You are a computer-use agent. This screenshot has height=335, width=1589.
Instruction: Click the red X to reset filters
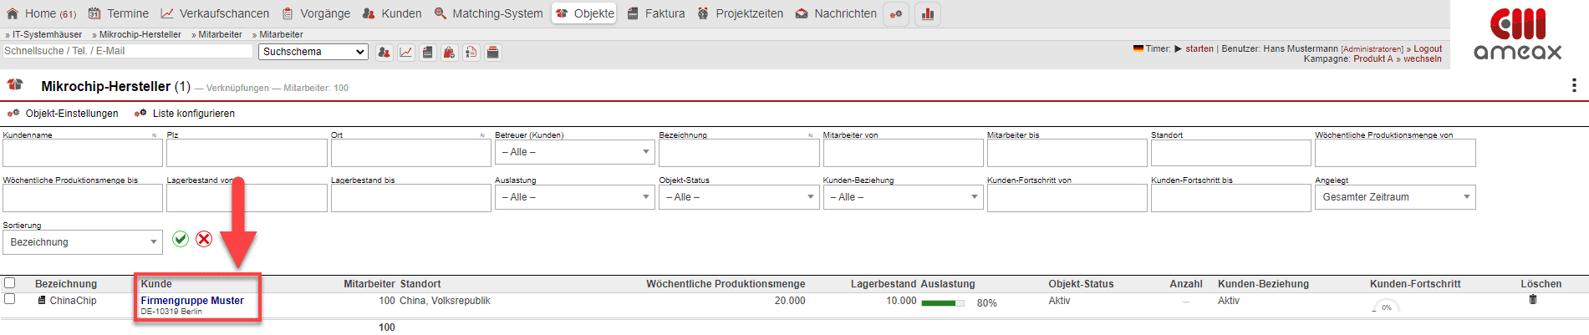click(x=204, y=239)
